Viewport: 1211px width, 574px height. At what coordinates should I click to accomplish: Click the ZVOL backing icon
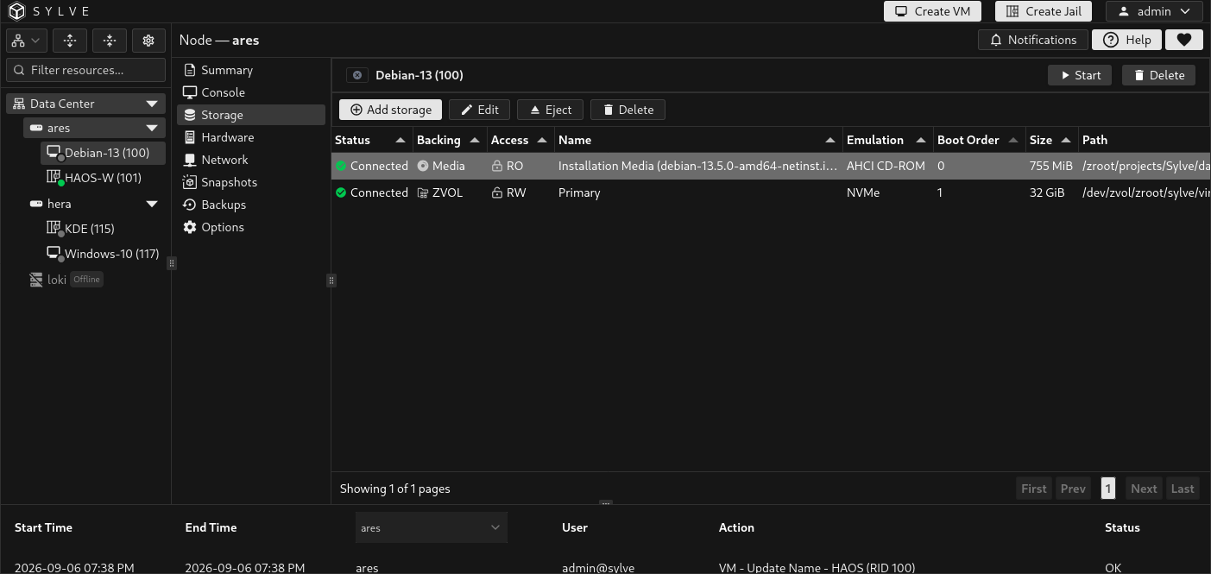423,192
